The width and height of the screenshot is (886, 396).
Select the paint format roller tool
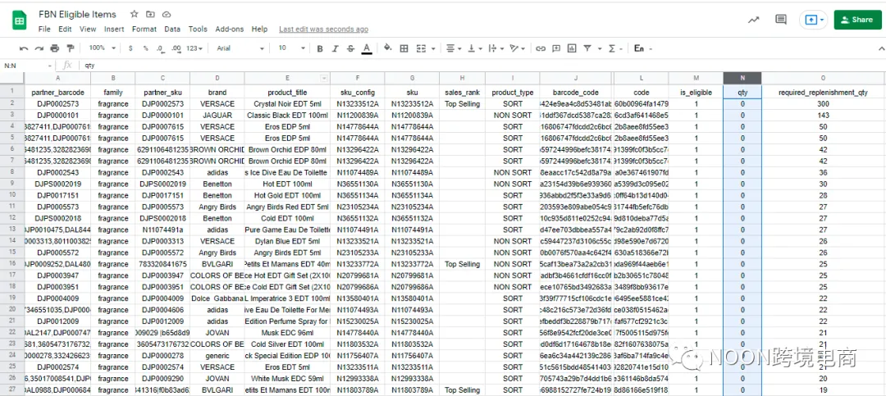coord(70,48)
